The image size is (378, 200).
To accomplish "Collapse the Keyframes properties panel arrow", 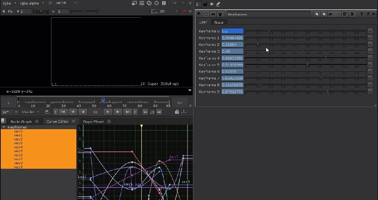I will coord(199,14).
